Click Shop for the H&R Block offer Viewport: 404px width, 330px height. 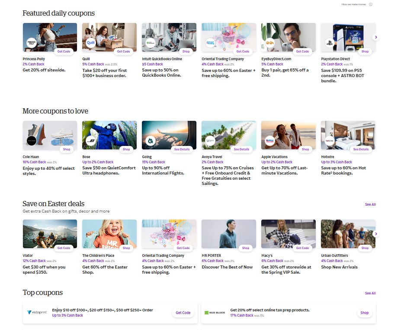click(x=364, y=313)
